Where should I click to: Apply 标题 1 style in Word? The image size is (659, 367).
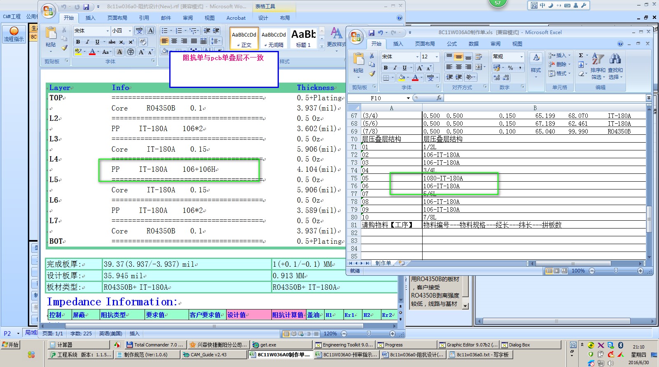pyautogui.click(x=304, y=38)
